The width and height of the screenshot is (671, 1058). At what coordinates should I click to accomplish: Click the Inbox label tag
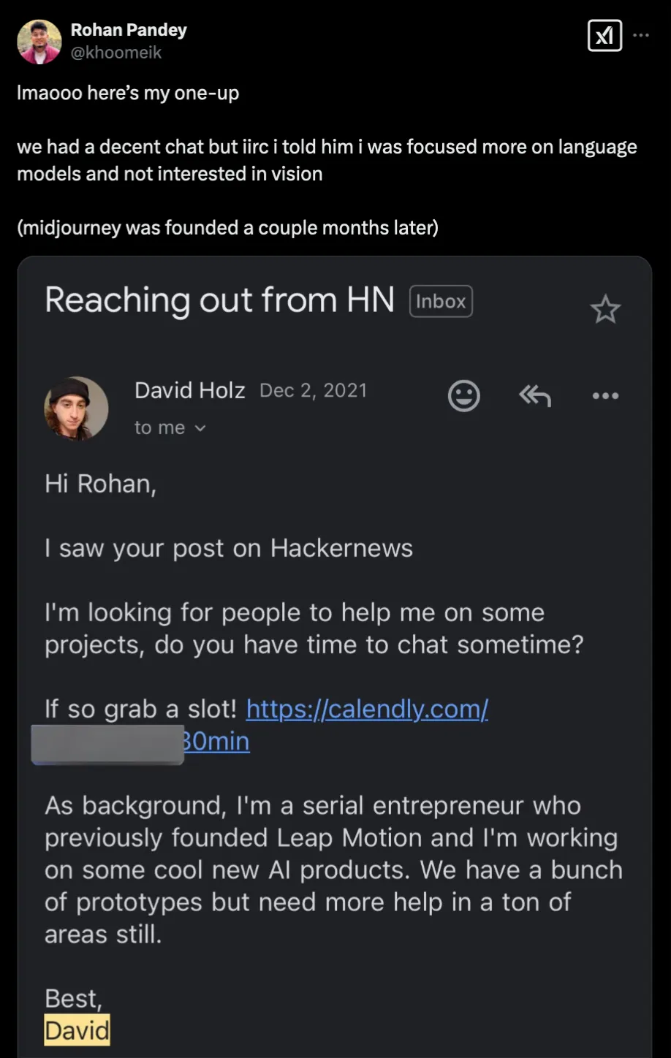441,301
